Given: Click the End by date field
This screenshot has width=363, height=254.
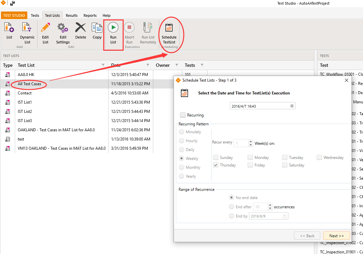Looking at the screenshot, I should click(x=269, y=216).
